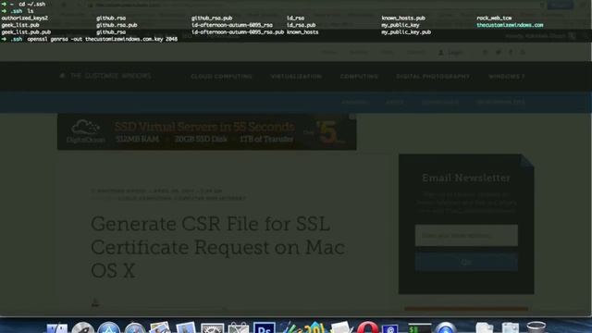
Task: Click the Login link in header
Action: pos(455,53)
